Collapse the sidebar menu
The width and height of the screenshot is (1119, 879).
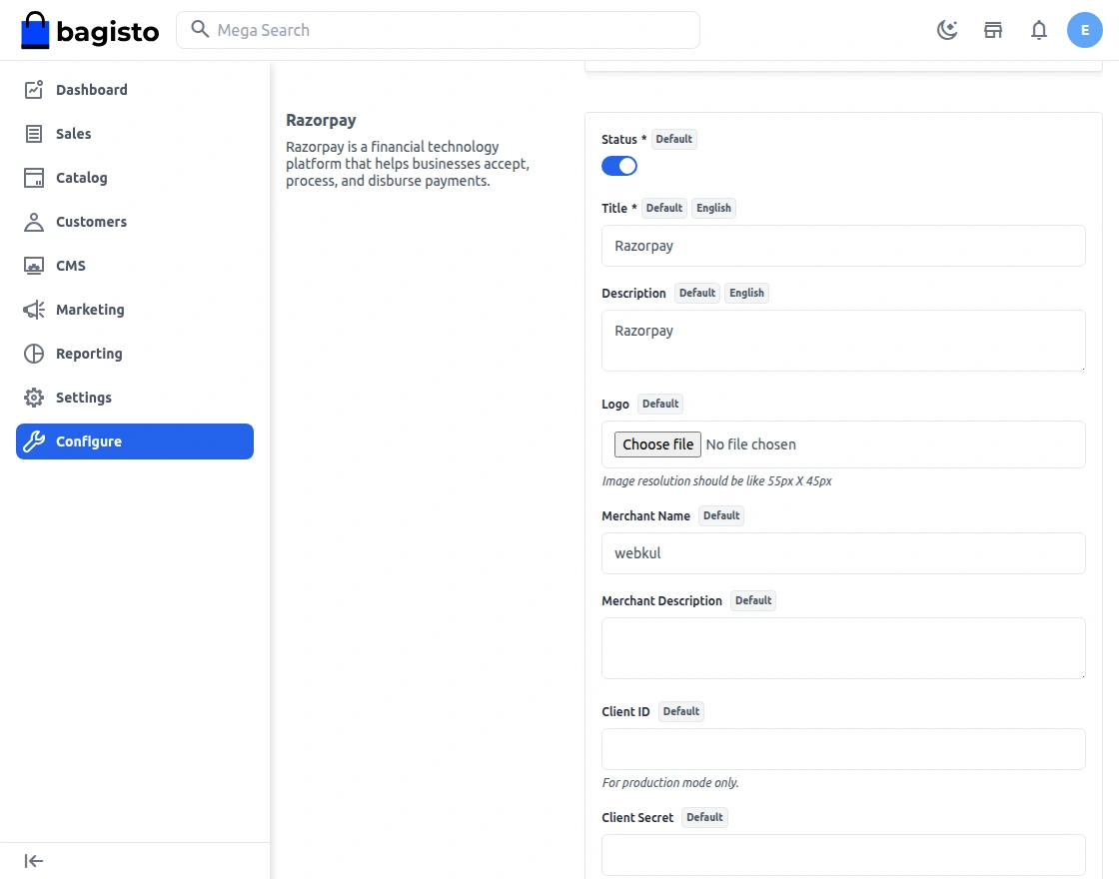[x=34, y=861]
